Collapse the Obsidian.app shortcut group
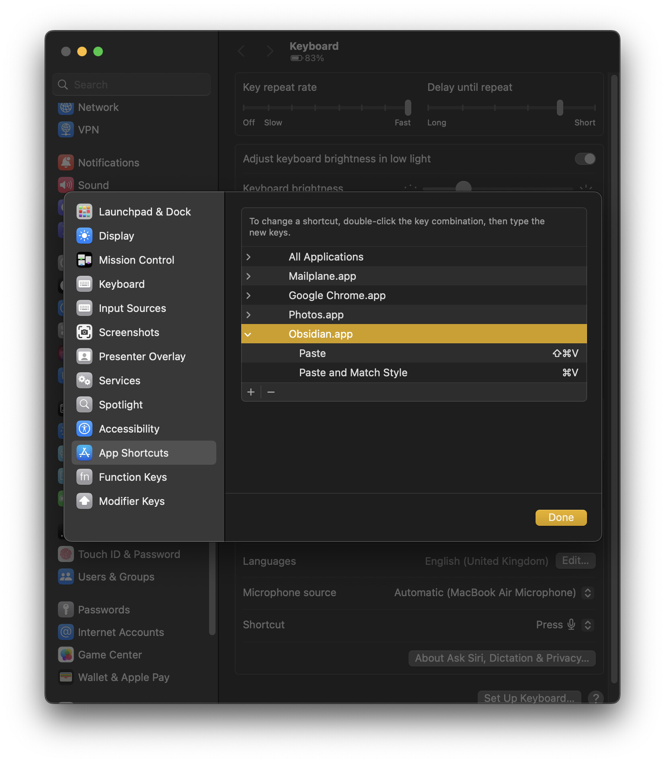 click(249, 334)
